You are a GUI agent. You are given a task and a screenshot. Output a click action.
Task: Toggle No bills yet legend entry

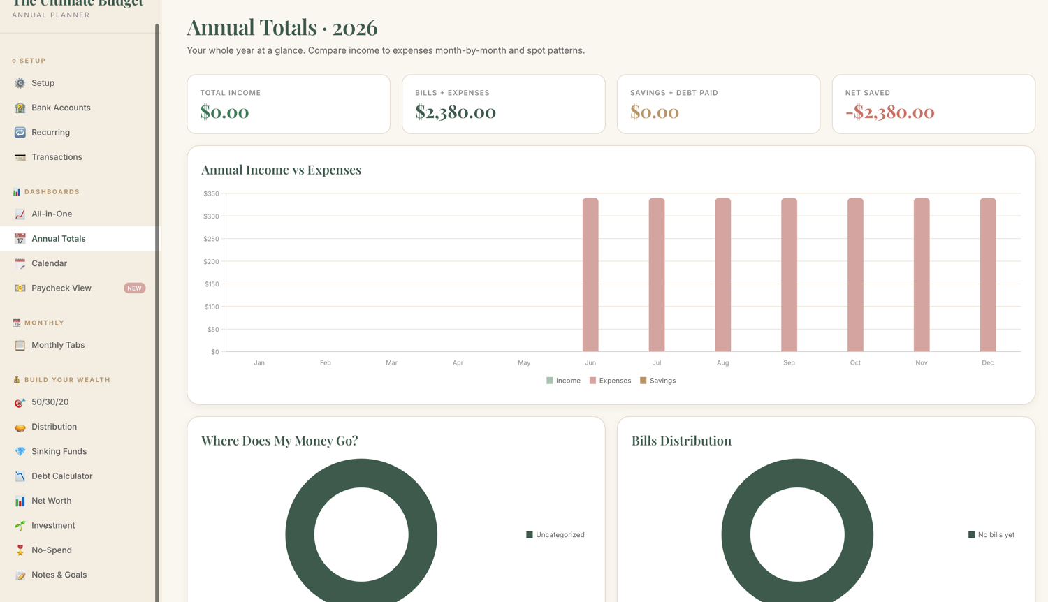991,535
